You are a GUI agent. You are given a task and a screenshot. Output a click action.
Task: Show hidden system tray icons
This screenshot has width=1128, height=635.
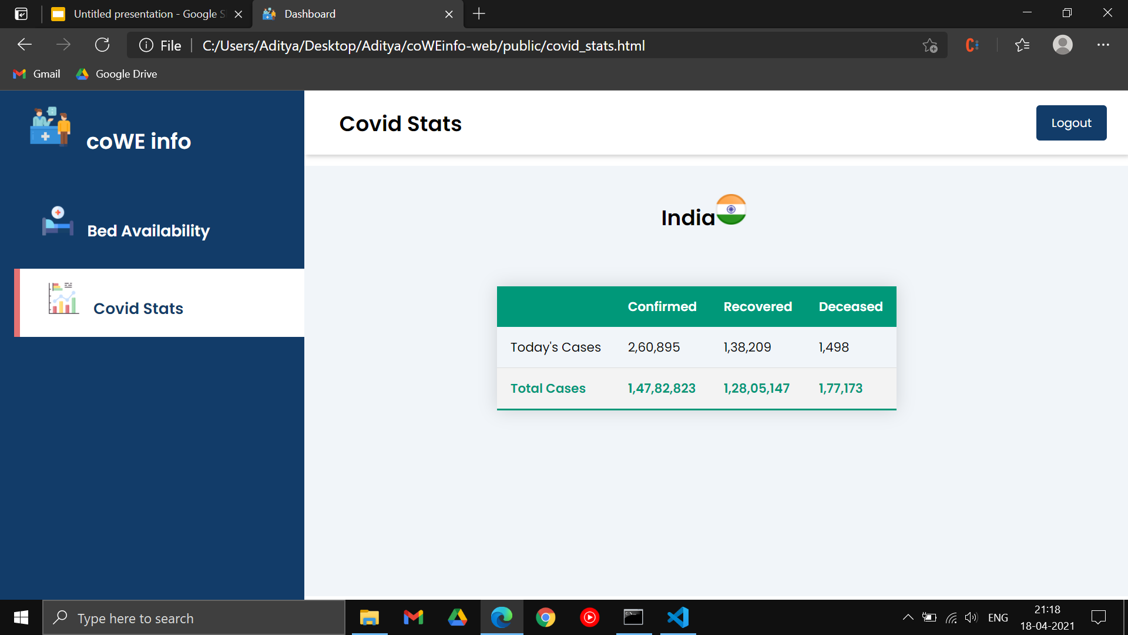click(908, 617)
